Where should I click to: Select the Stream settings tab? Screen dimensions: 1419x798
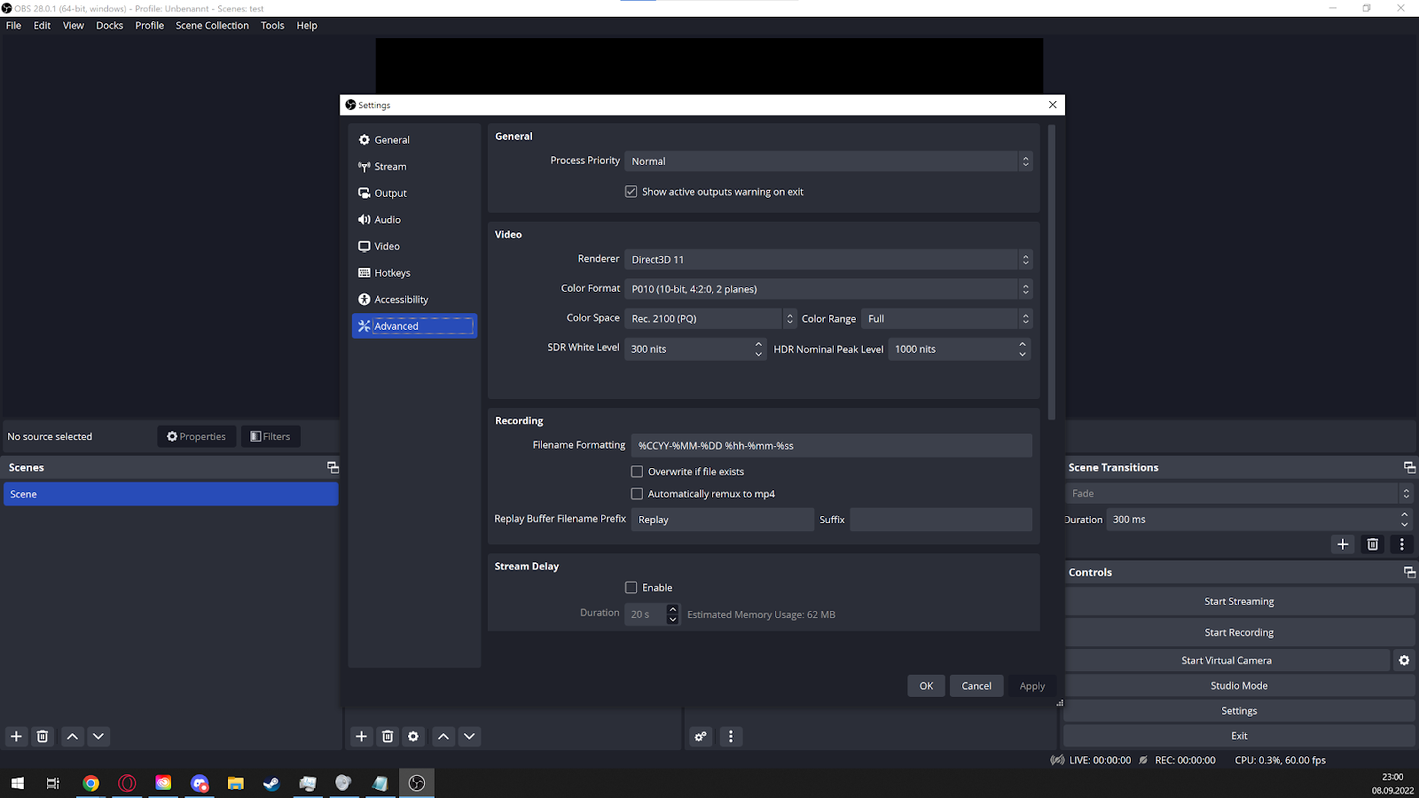(414, 167)
